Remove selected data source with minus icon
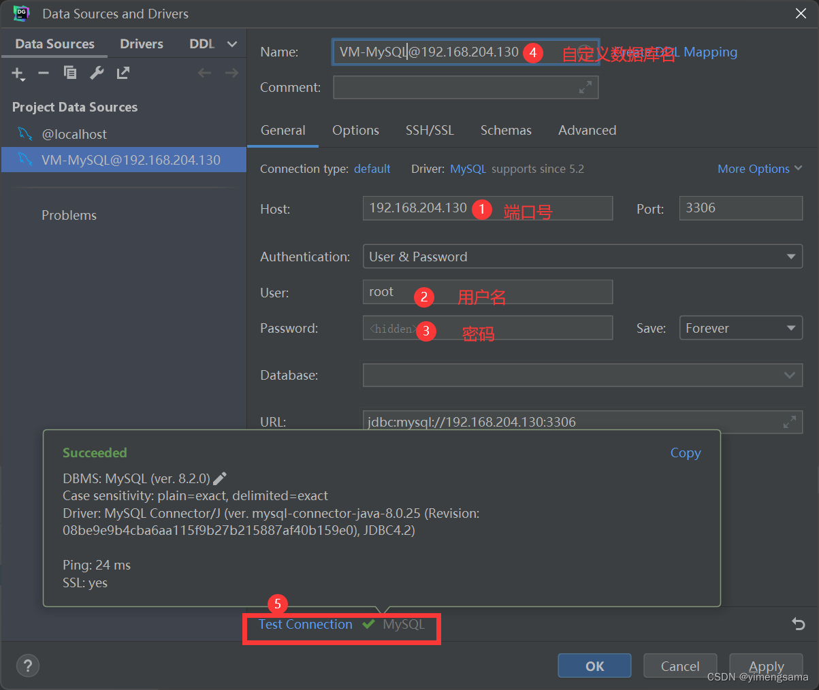The image size is (819, 690). pos(44,73)
